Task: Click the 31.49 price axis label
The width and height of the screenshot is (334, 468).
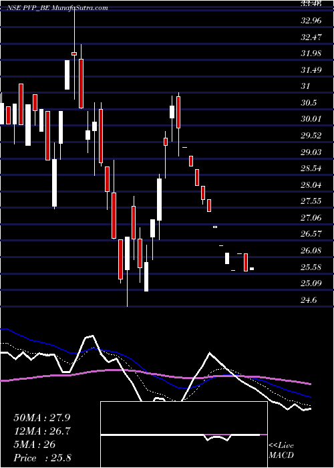Action: tap(311, 70)
